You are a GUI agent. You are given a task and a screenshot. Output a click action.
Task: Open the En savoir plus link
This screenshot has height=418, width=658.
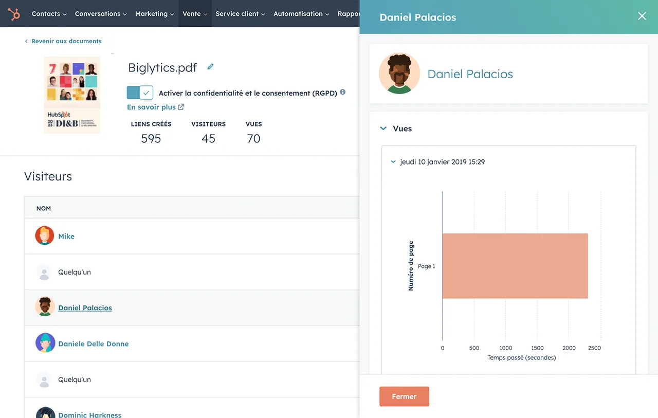click(155, 107)
